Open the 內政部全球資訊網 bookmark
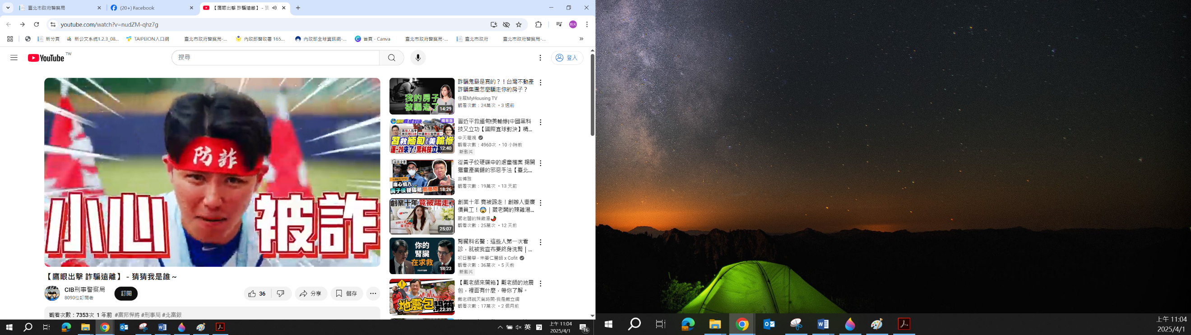Viewport: 1191px width, 335px height. pyautogui.click(x=321, y=39)
